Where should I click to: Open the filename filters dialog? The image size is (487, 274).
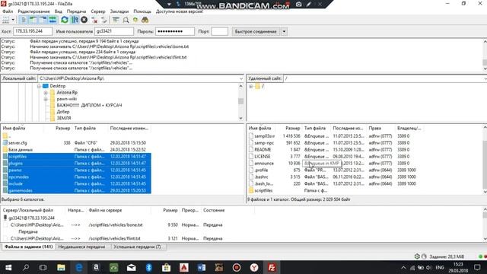[116, 20]
